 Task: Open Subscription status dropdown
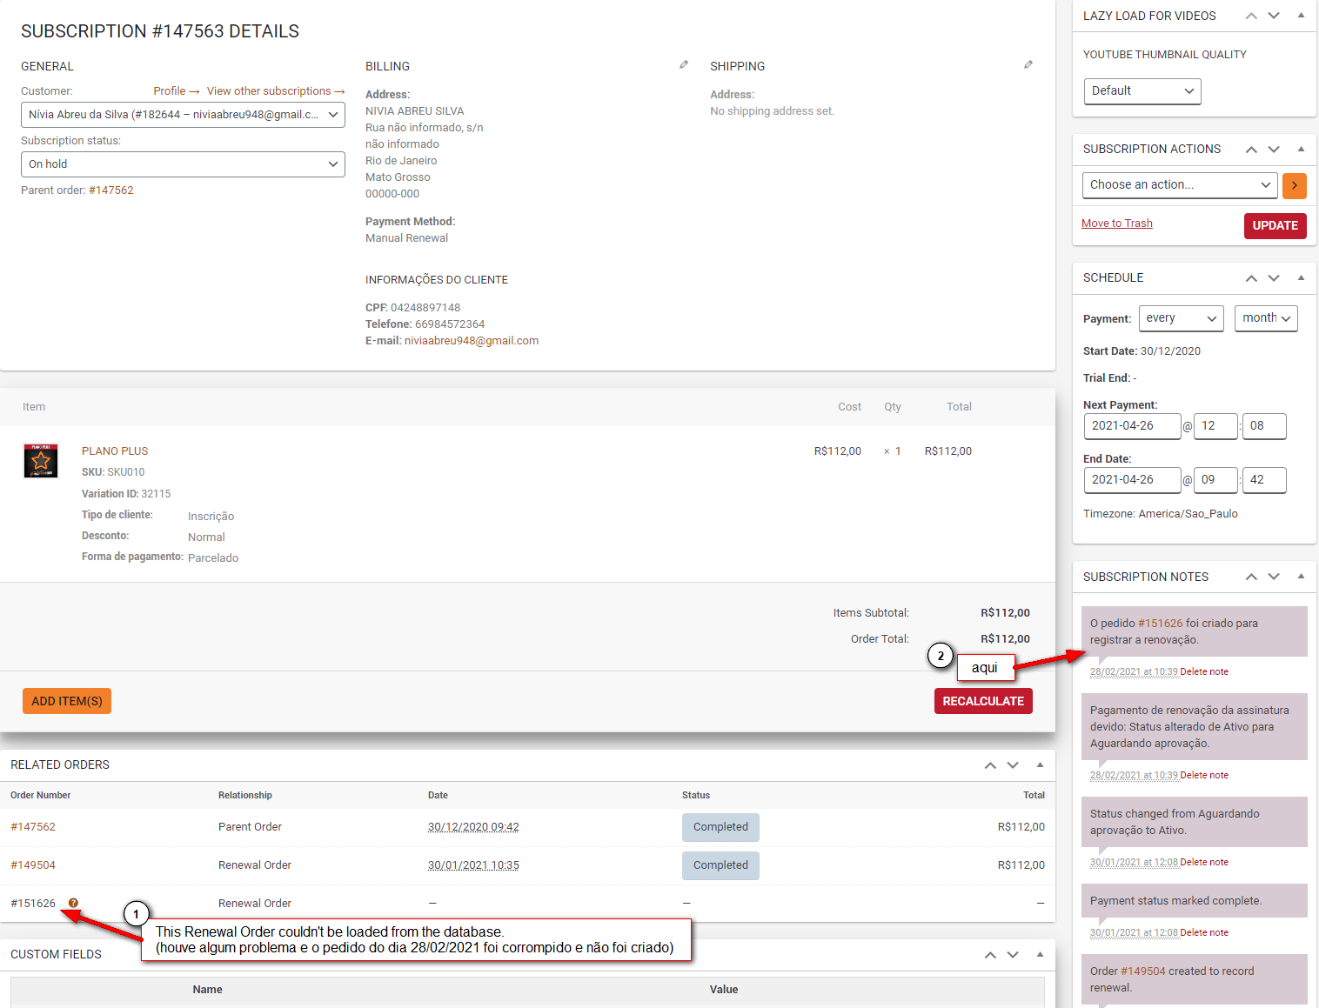point(183,164)
